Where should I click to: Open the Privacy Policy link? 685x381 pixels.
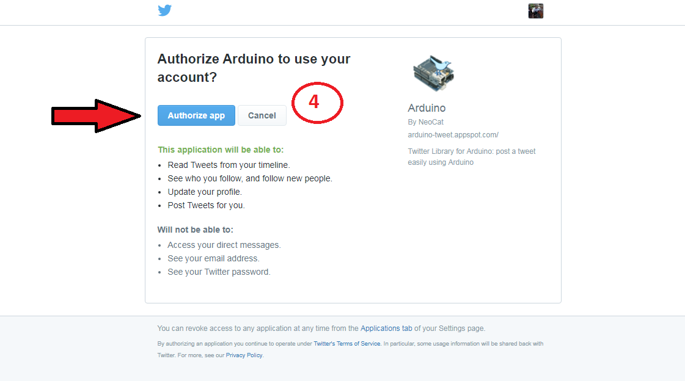click(x=244, y=355)
